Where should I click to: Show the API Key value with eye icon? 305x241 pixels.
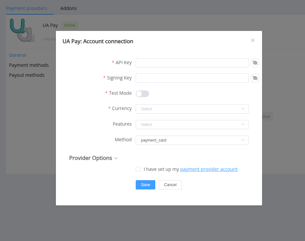255,63
